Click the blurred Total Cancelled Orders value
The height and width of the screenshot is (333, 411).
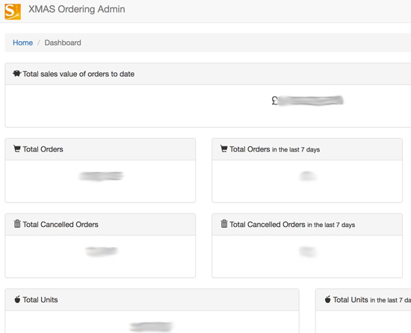101,252
